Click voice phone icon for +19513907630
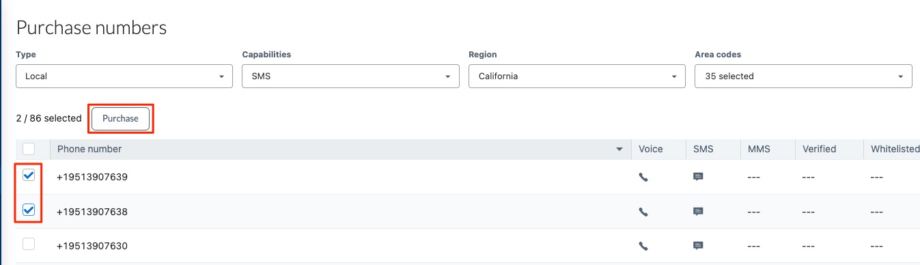The image size is (920, 265). [x=643, y=246]
